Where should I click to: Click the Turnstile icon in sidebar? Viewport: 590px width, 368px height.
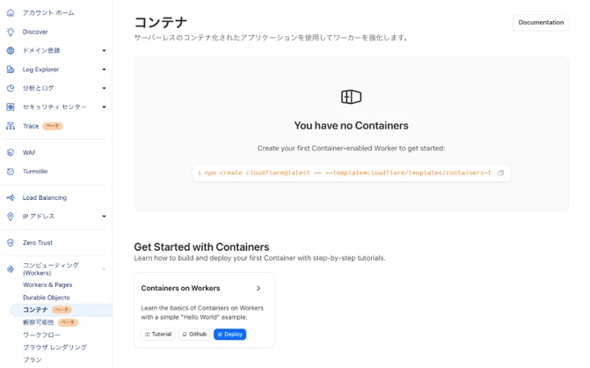click(x=11, y=171)
